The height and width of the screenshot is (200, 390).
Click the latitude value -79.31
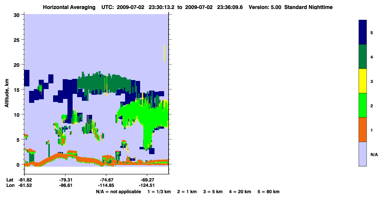tap(65, 180)
